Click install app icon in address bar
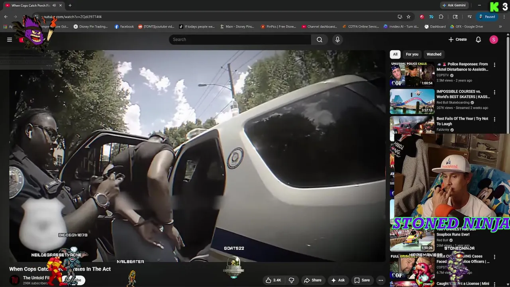Image resolution: width=510 pixels, height=287 pixels. pyautogui.click(x=400, y=17)
